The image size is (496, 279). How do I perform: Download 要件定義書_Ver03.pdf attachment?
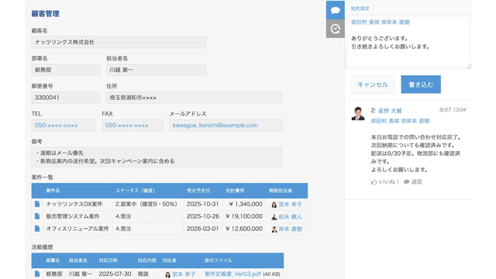pos(232,274)
